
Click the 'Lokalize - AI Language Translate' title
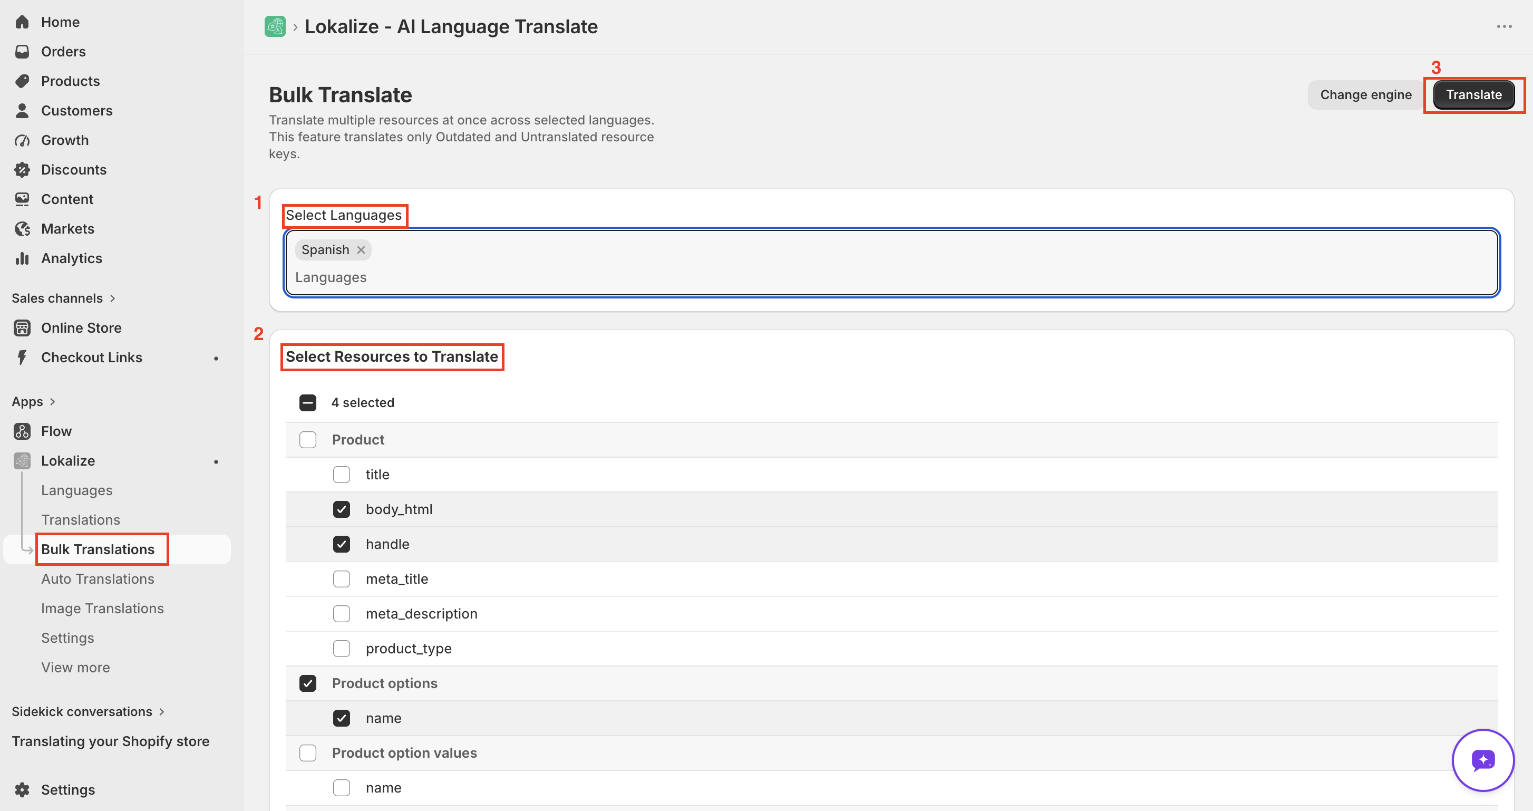pos(451,27)
